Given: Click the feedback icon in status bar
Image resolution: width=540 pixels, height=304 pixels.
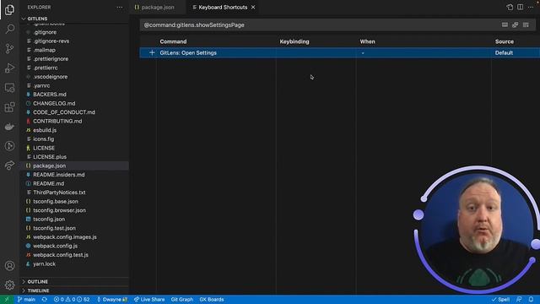Looking at the screenshot, I should tap(519, 300).
